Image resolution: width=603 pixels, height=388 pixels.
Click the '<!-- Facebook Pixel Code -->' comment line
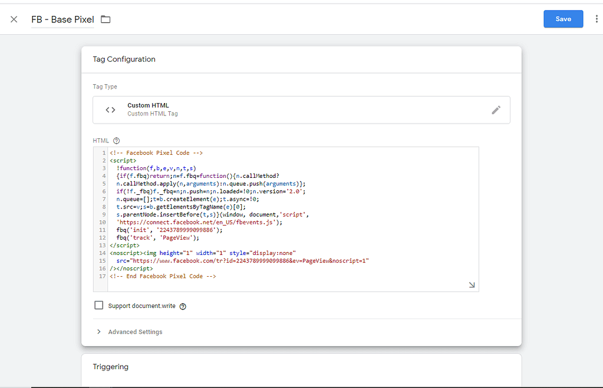click(x=156, y=152)
